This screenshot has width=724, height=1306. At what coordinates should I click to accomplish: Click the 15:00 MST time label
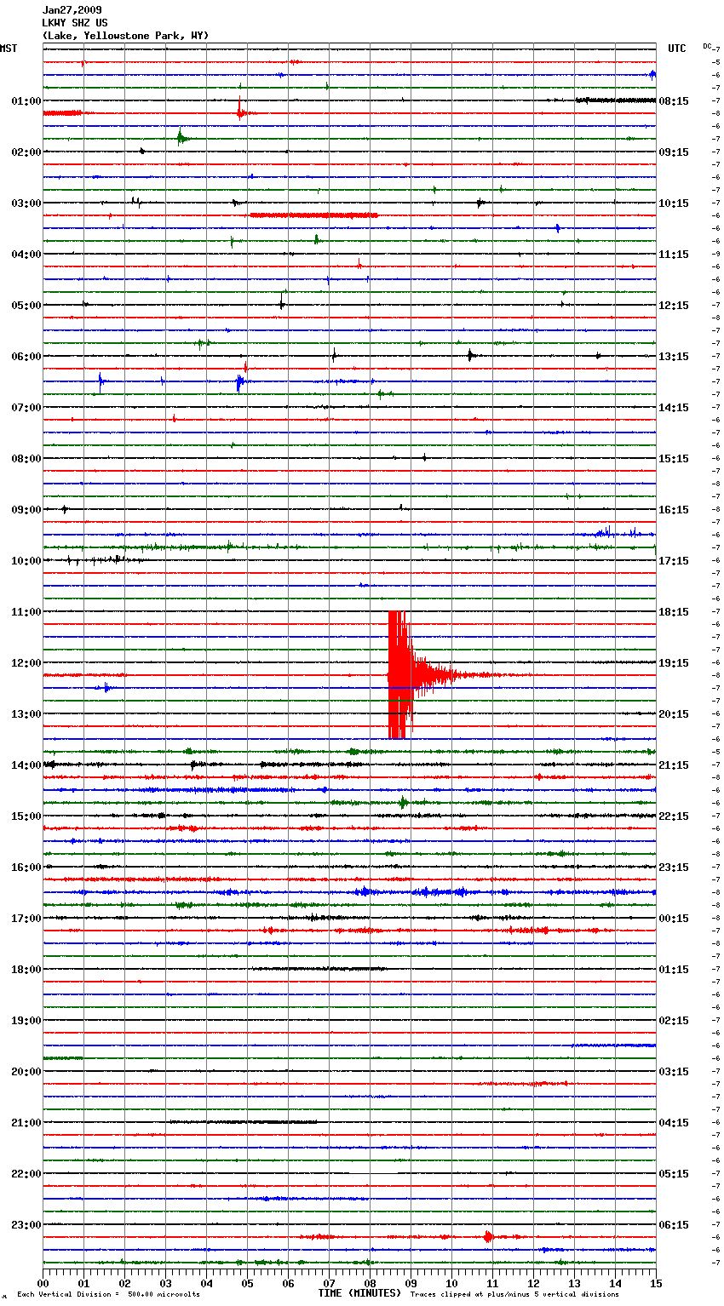[26, 816]
